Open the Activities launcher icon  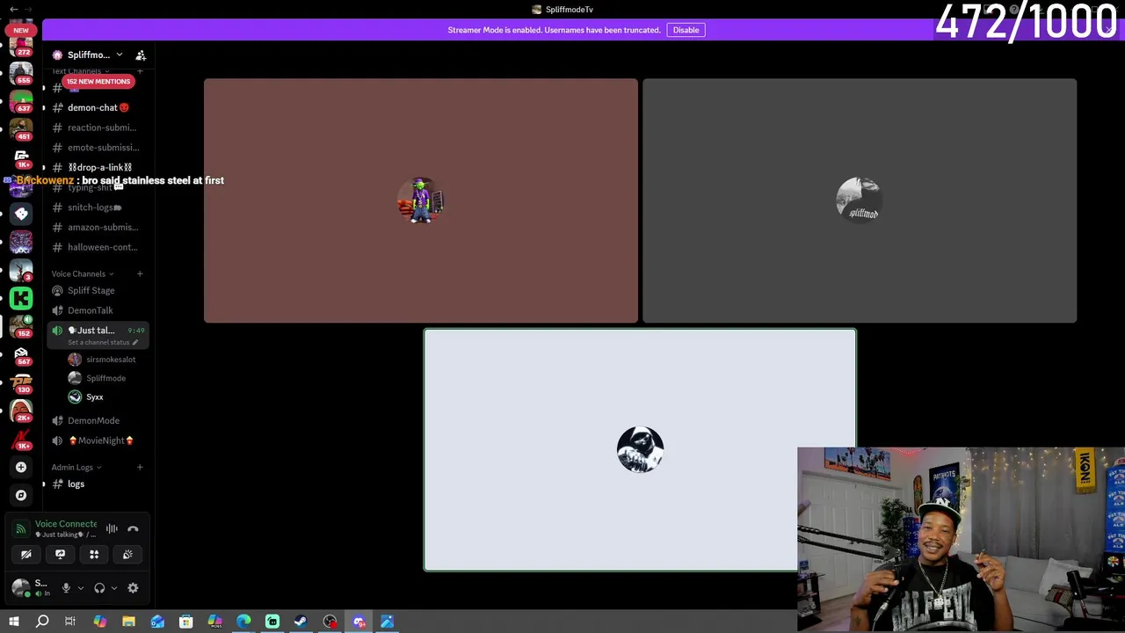tap(94, 555)
